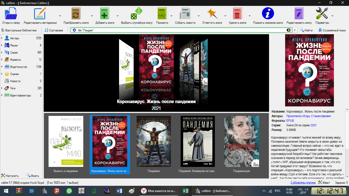349x196 pixels.
Task: Click the РУС input language indicator
Action: point(278,191)
